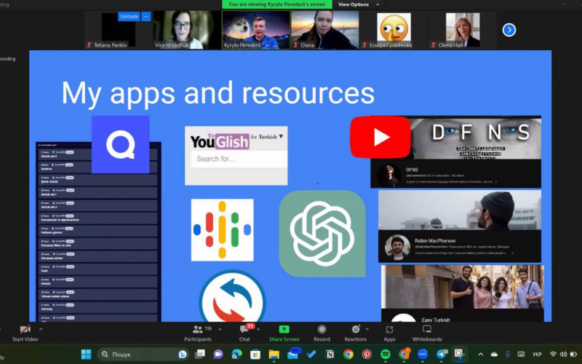Open Telegram from the taskbar
Viewport: 582px width, 364px height.
[442, 355]
